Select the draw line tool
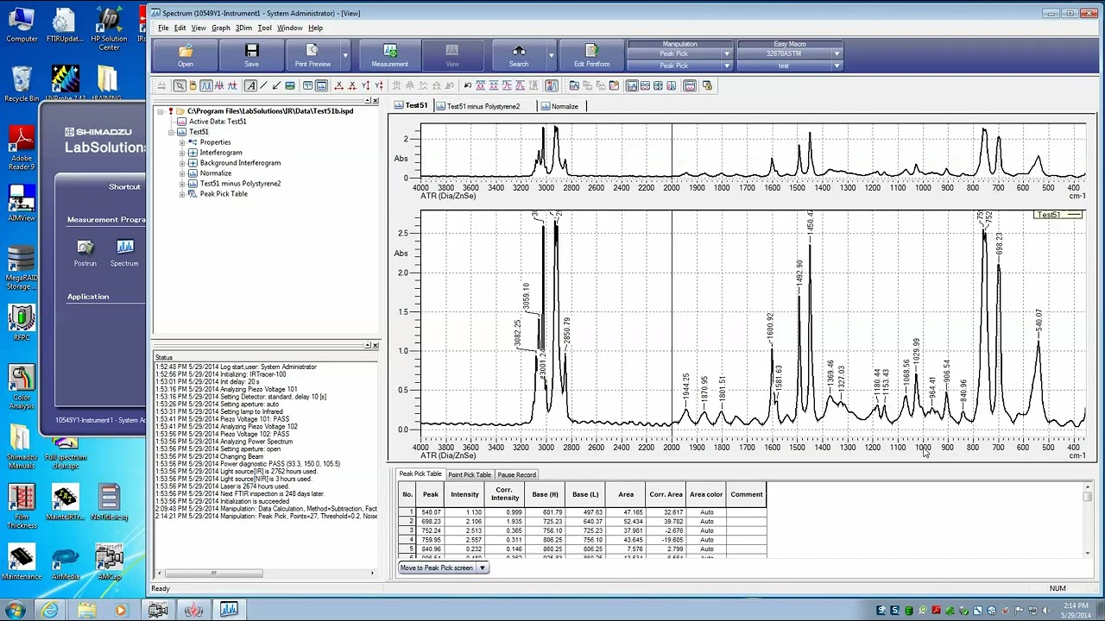 264,85
